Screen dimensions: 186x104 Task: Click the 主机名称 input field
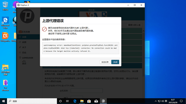pyautogui.click(x=87, y=91)
